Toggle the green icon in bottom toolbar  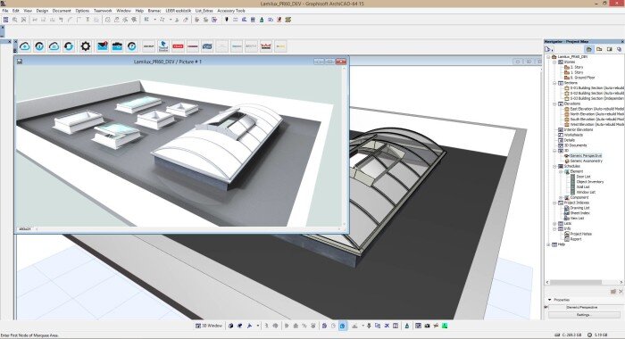pos(445,326)
